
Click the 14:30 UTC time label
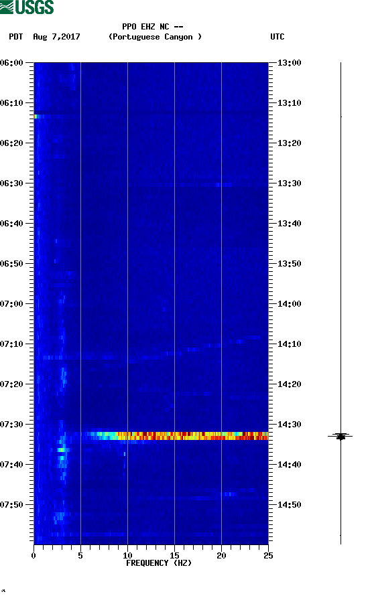290,425
